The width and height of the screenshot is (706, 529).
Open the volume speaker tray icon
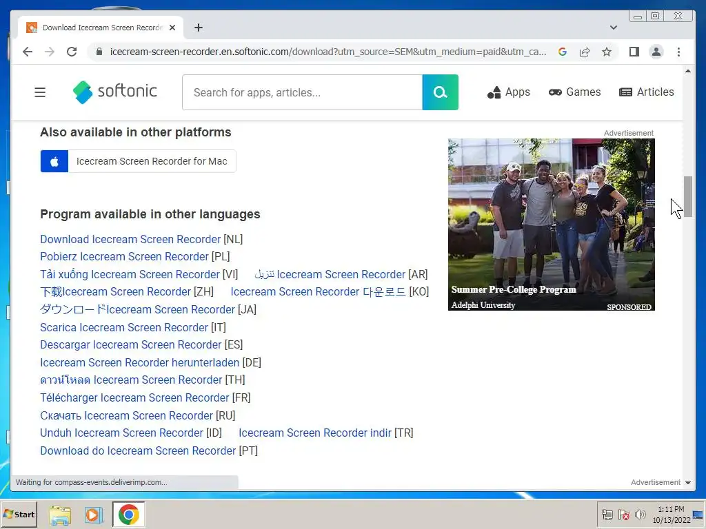(x=640, y=514)
